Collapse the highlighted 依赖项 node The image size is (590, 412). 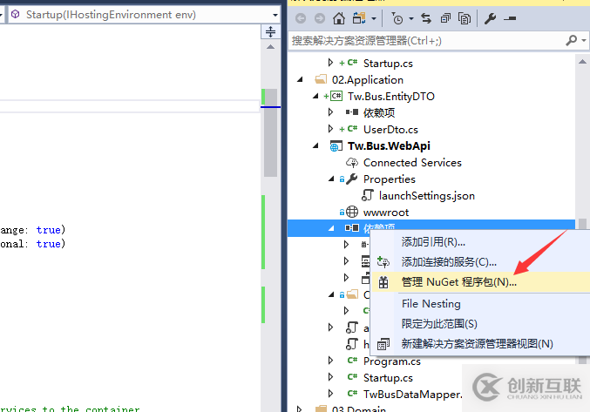(x=331, y=228)
